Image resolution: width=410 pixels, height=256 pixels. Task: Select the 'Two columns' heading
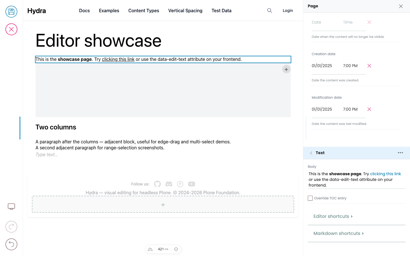pos(56,127)
